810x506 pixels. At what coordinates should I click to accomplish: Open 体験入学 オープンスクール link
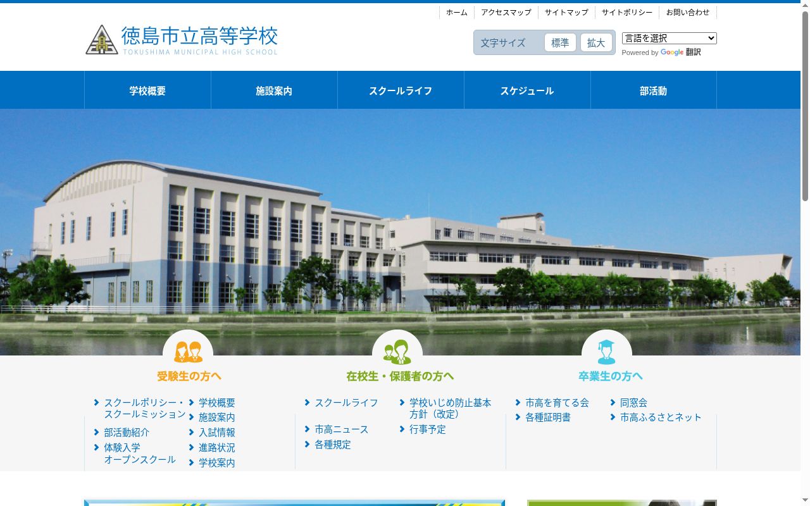(140, 454)
